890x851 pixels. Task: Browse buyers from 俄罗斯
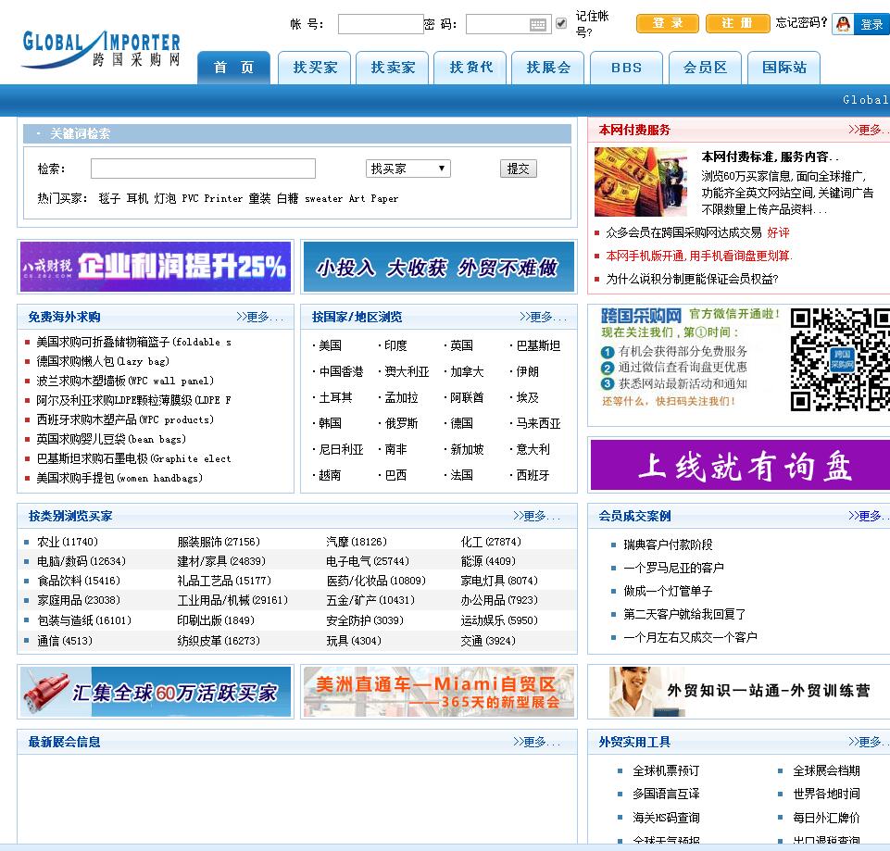401,423
